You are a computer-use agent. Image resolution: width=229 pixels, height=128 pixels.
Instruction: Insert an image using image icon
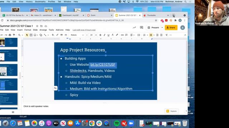[35, 35]
